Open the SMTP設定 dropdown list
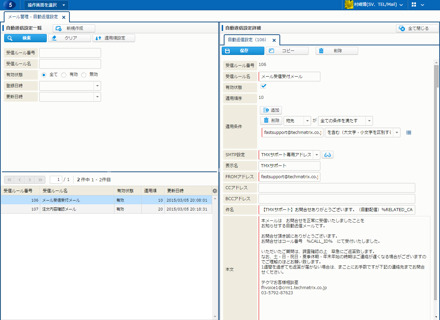The width and height of the screenshot is (440, 320). tap(316, 155)
